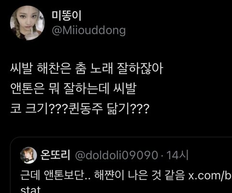Click the 14시 timestamp
The width and height of the screenshot is (232, 193).
pyautogui.click(x=177, y=155)
